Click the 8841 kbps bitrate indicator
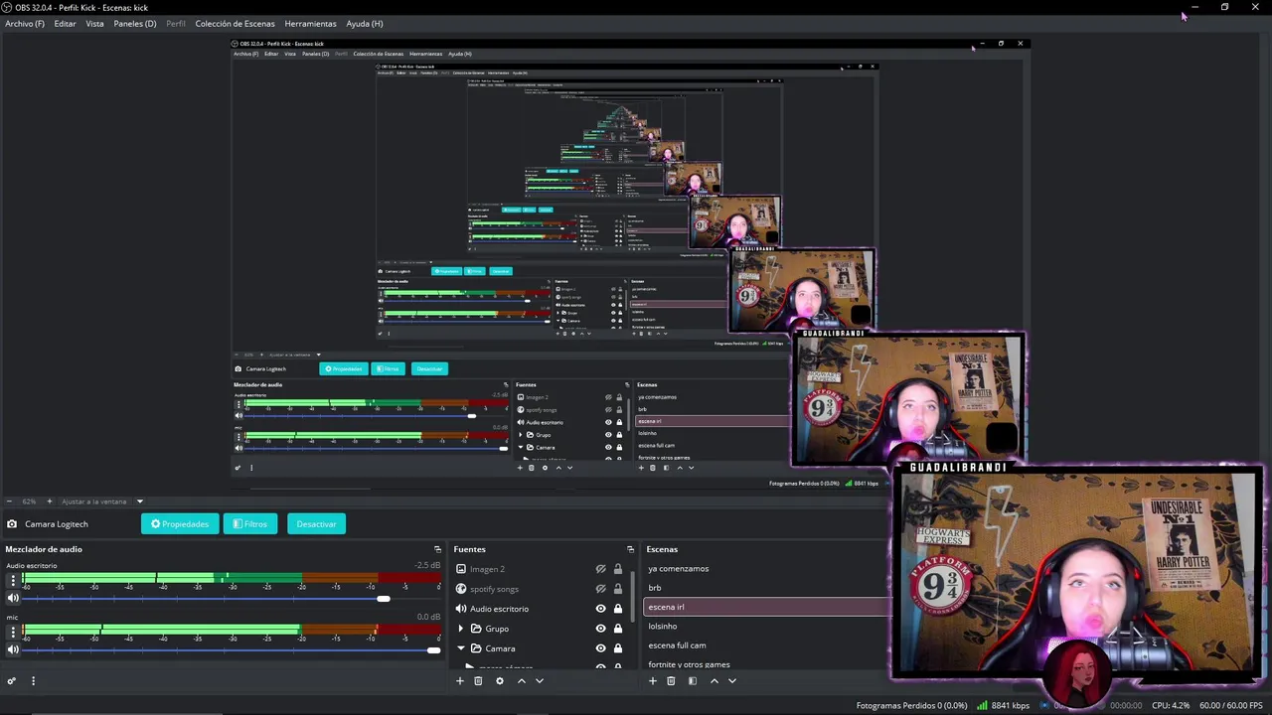The height and width of the screenshot is (715, 1272). 1004,706
